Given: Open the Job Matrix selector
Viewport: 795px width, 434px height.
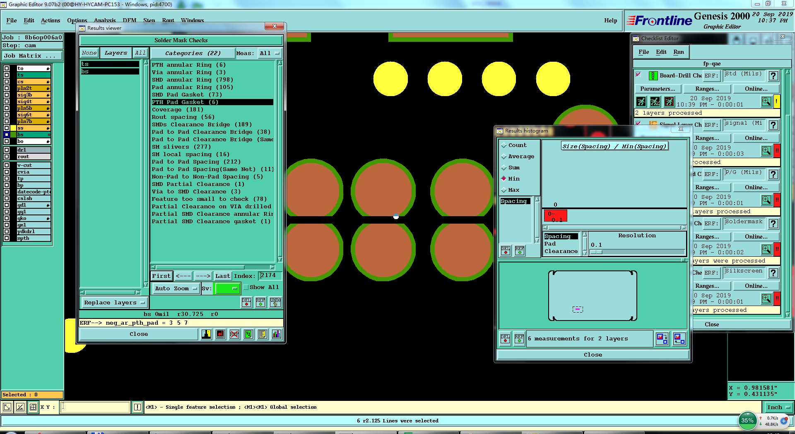Looking at the screenshot, I should pos(33,56).
